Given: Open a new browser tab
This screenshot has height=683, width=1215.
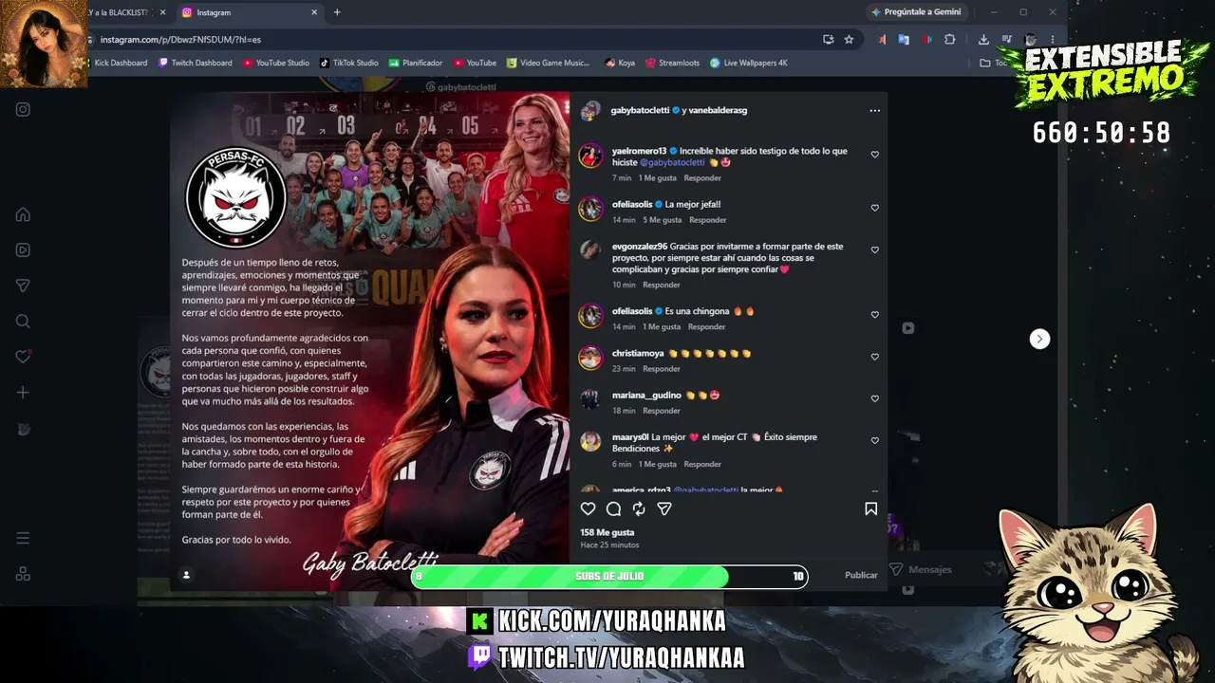Looking at the screenshot, I should 337,12.
